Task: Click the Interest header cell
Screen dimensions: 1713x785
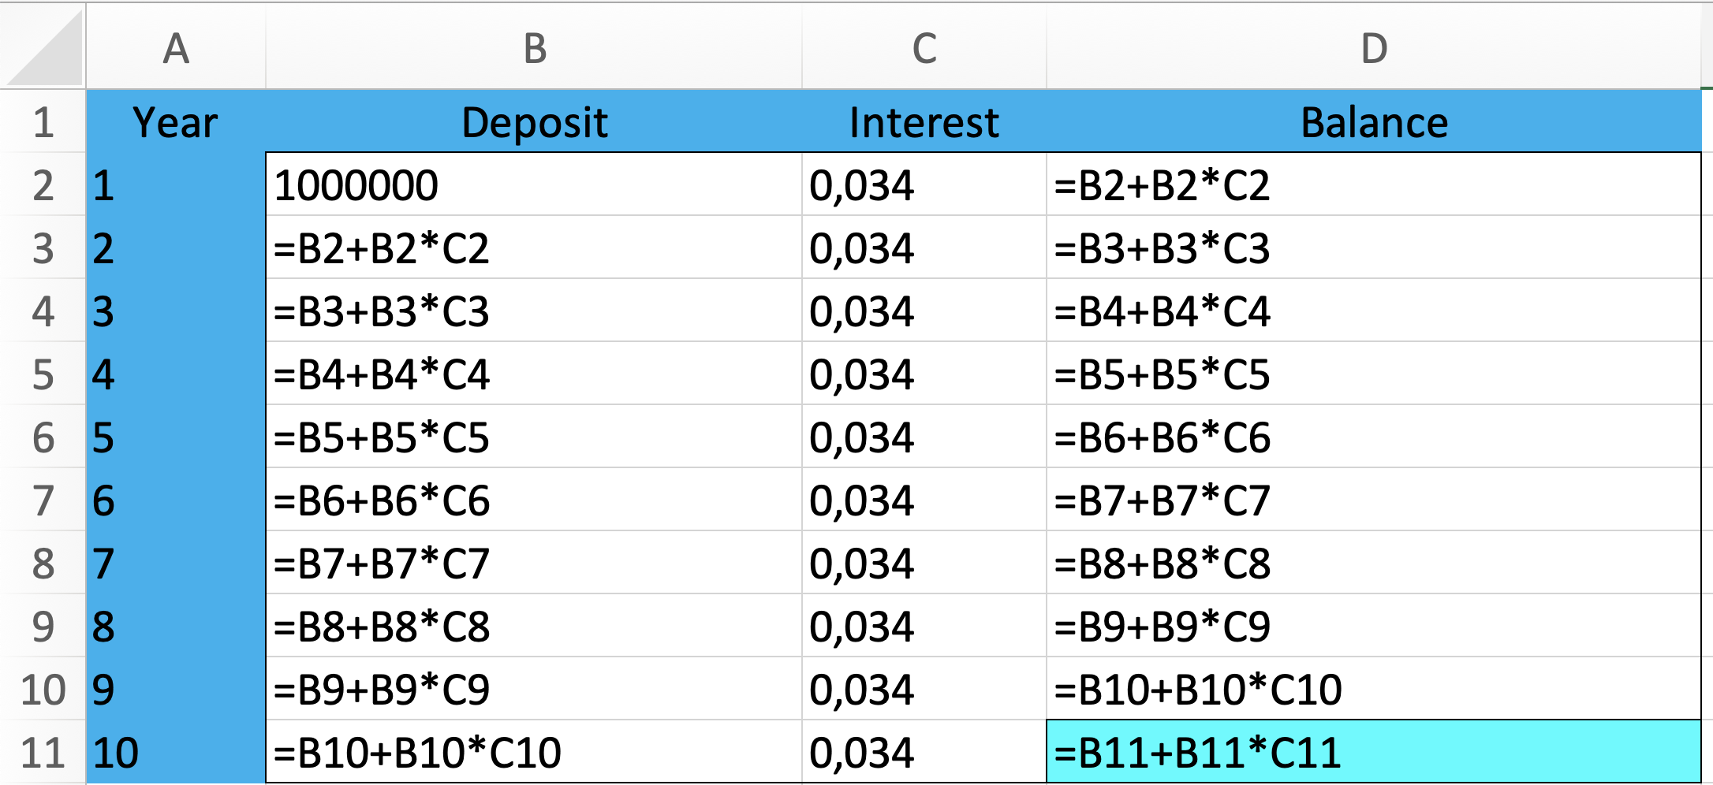Action: pyautogui.click(x=924, y=122)
